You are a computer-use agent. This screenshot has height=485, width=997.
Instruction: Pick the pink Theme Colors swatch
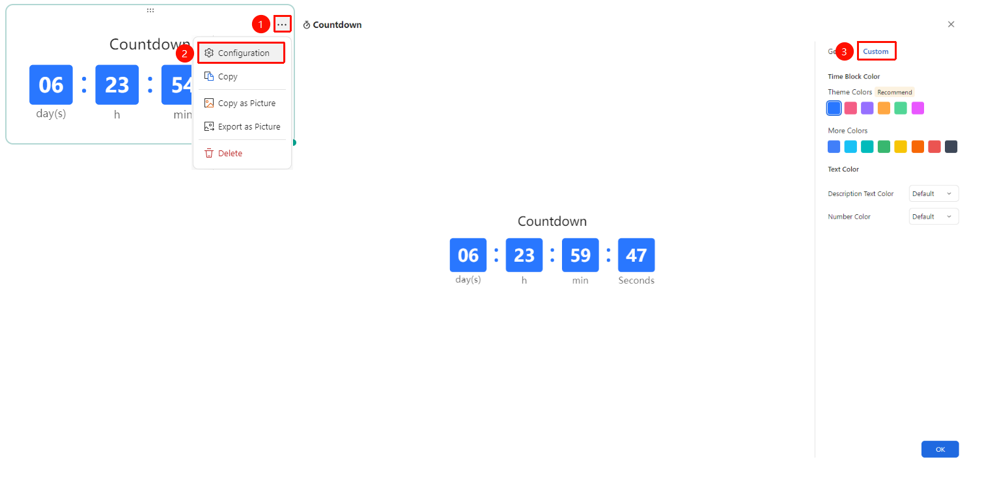(x=850, y=108)
